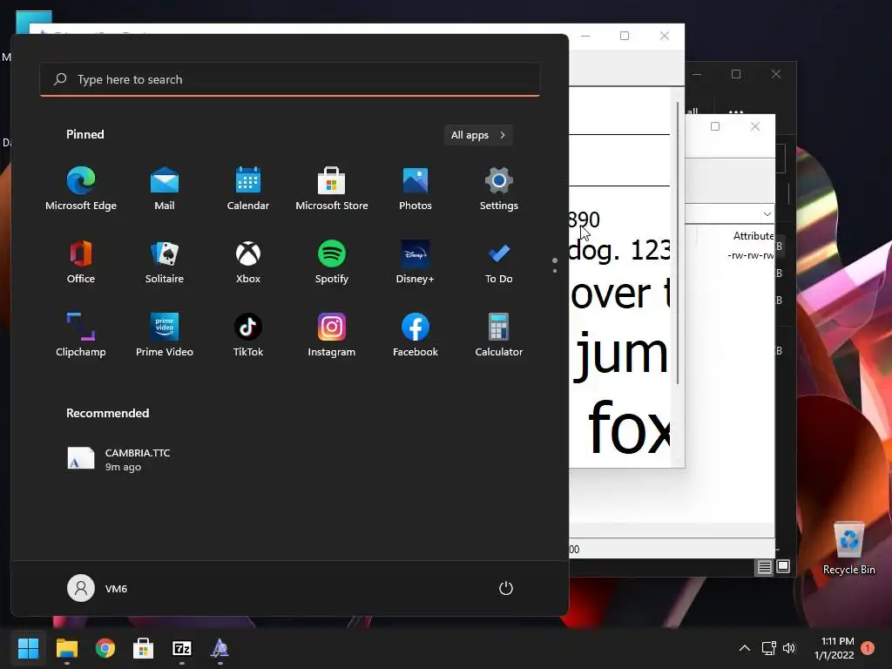Launch Disney+ from pinned apps
The height and width of the screenshot is (669, 892).
coord(416,261)
